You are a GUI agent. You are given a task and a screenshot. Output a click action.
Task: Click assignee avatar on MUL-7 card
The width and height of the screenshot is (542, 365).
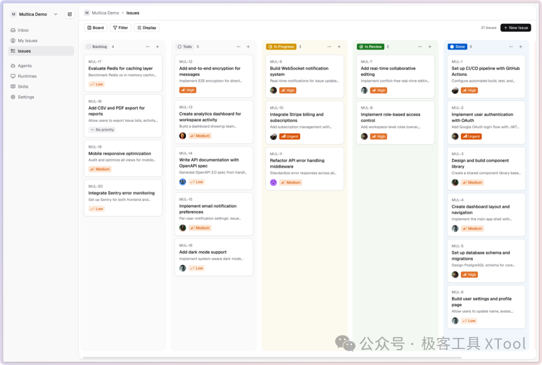(364, 90)
